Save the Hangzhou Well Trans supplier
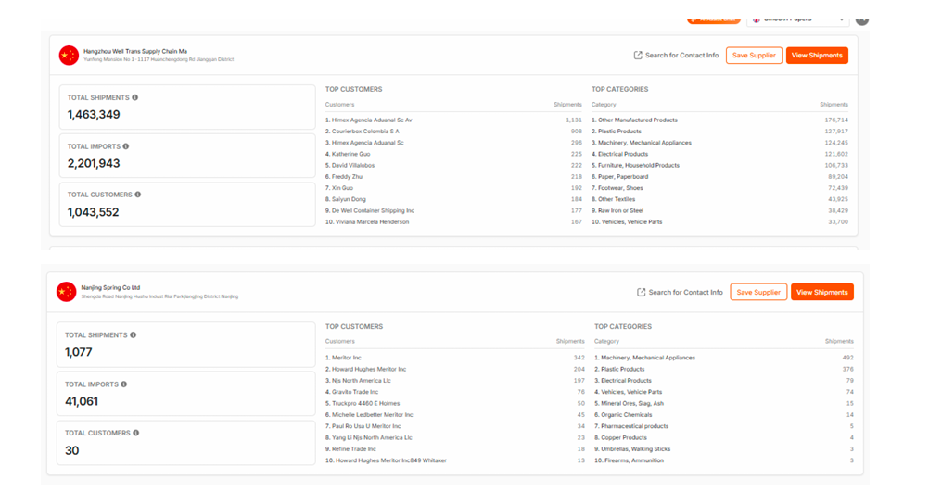Image resolution: width=929 pixels, height=504 pixels. click(754, 55)
